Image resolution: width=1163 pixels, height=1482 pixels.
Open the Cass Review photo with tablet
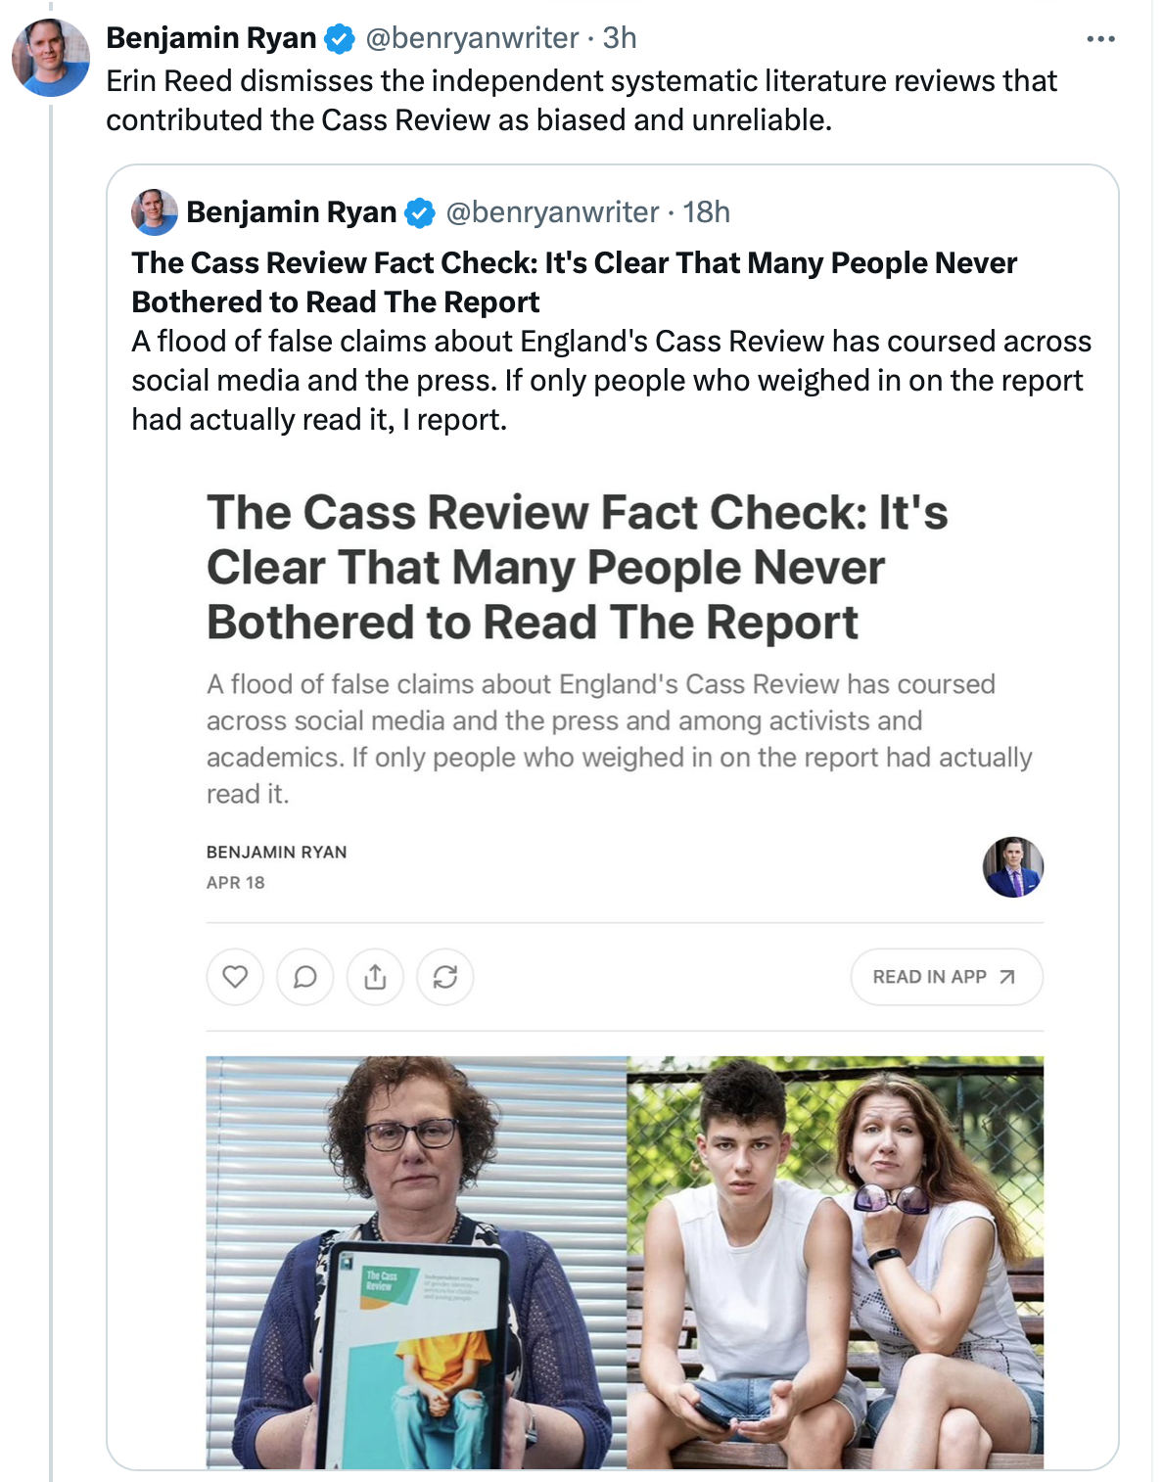pos(416,1262)
